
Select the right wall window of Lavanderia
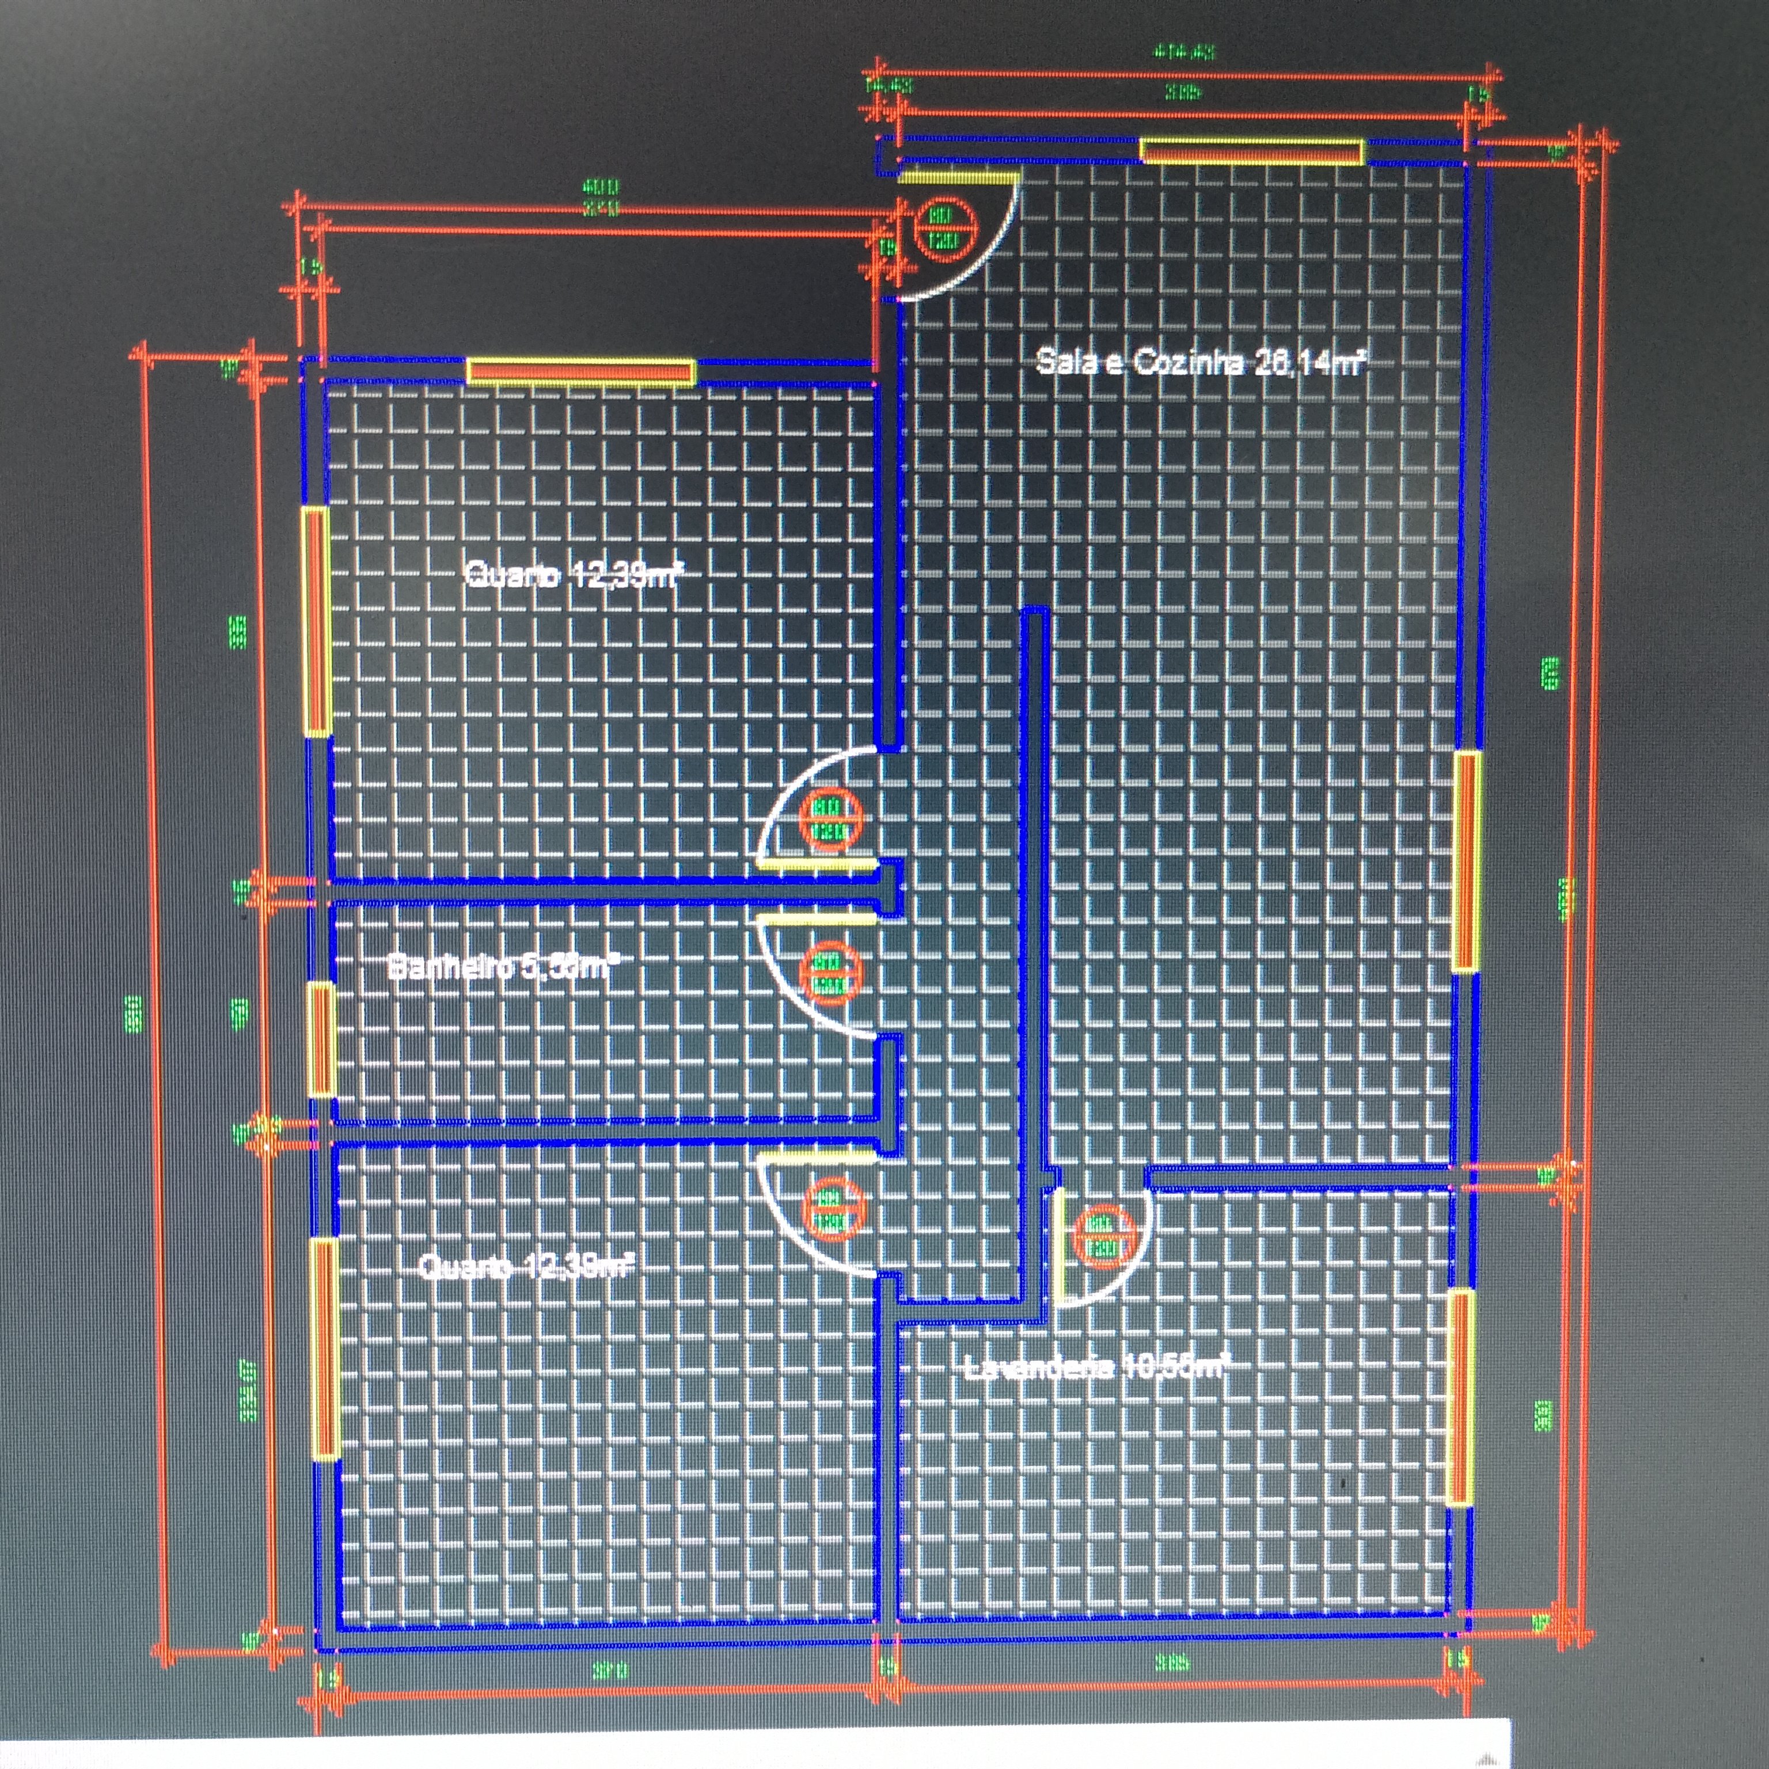pos(1461,1397)
